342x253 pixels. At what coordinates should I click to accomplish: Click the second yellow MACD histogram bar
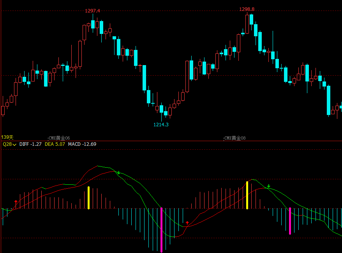click(247, 195)
